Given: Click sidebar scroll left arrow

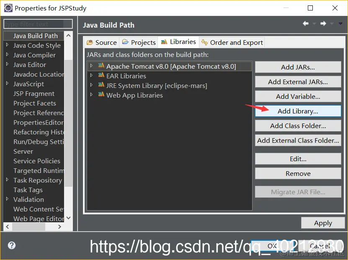Looking at the screenshot, I should [x=8, y=227].
